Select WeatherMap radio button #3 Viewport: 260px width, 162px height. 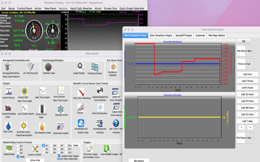pos(18,153)
